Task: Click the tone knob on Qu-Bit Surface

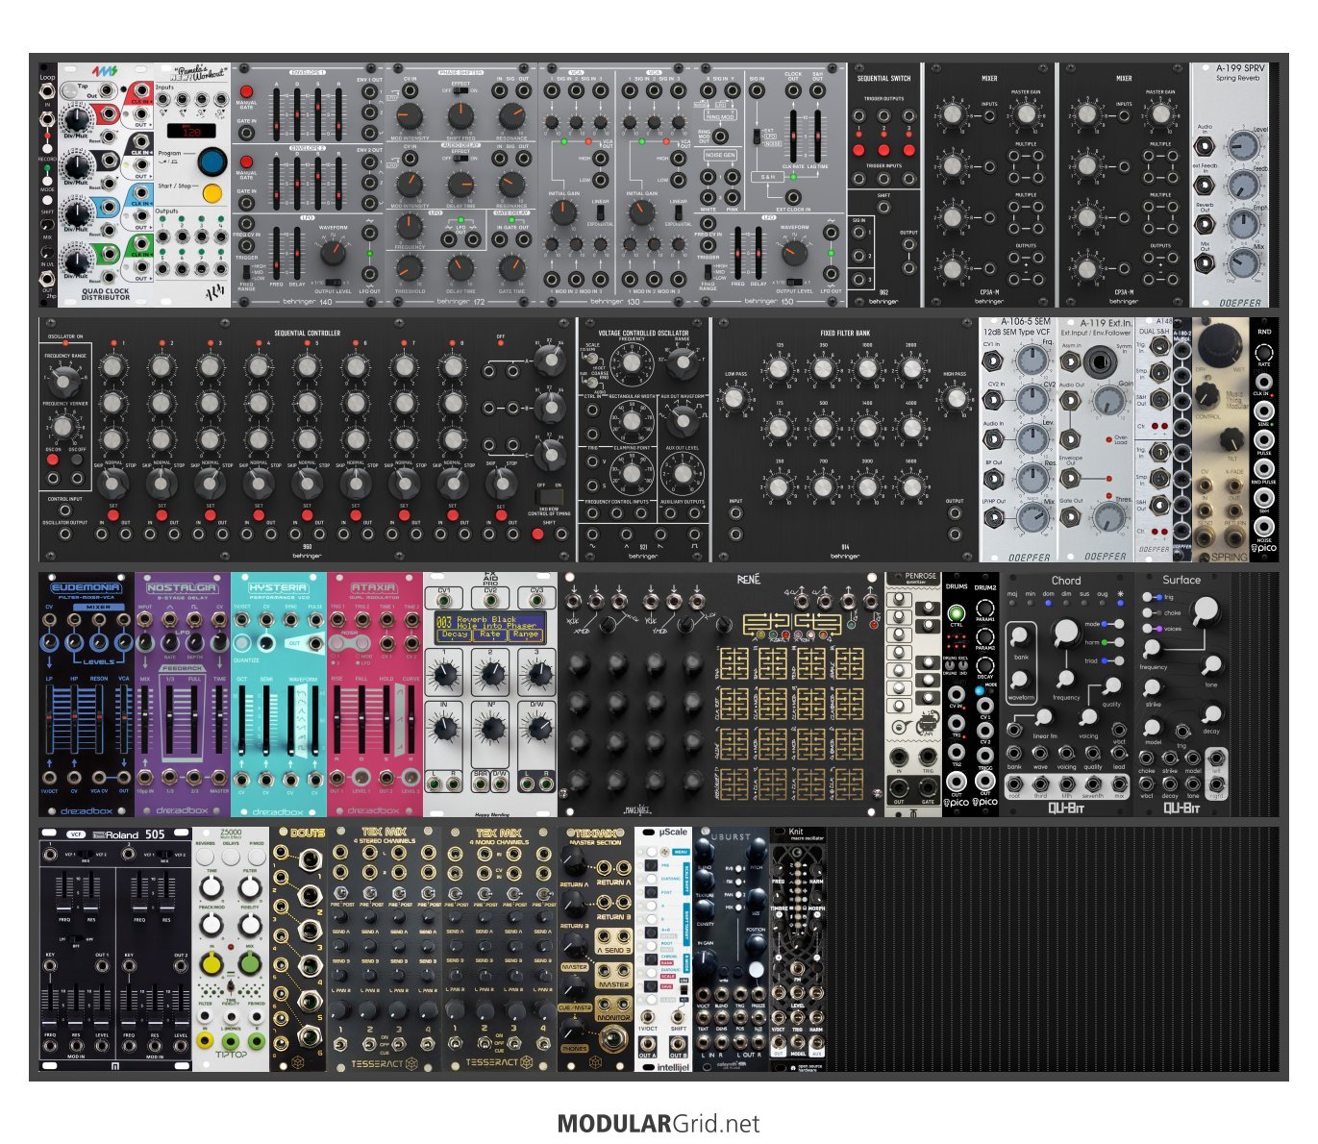Action: (1212, 664)
